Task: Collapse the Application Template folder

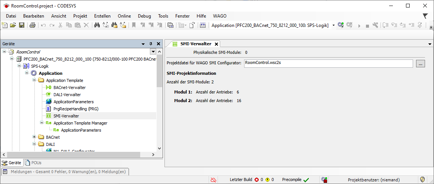Action: [34, 80]
